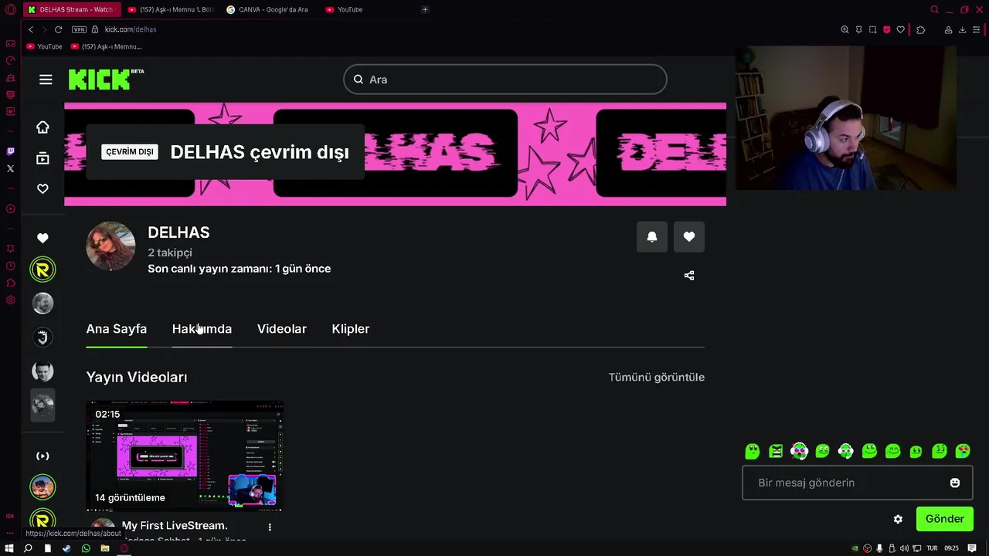Open the YouTube bookmark
The width and height of the screenshot is (989, 556).
tap(45, 46)
